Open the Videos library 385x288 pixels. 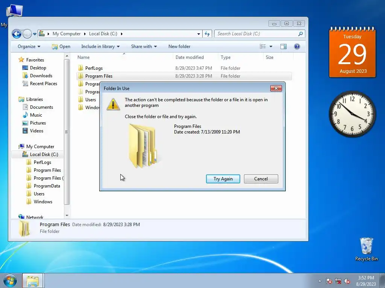point(36,131)
